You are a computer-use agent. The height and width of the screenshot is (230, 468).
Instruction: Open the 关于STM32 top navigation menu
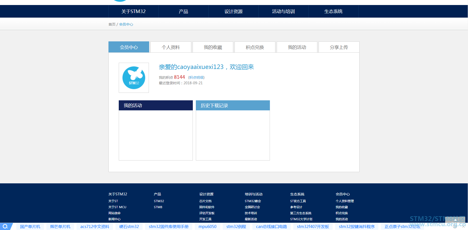click(x=134, y=11)
